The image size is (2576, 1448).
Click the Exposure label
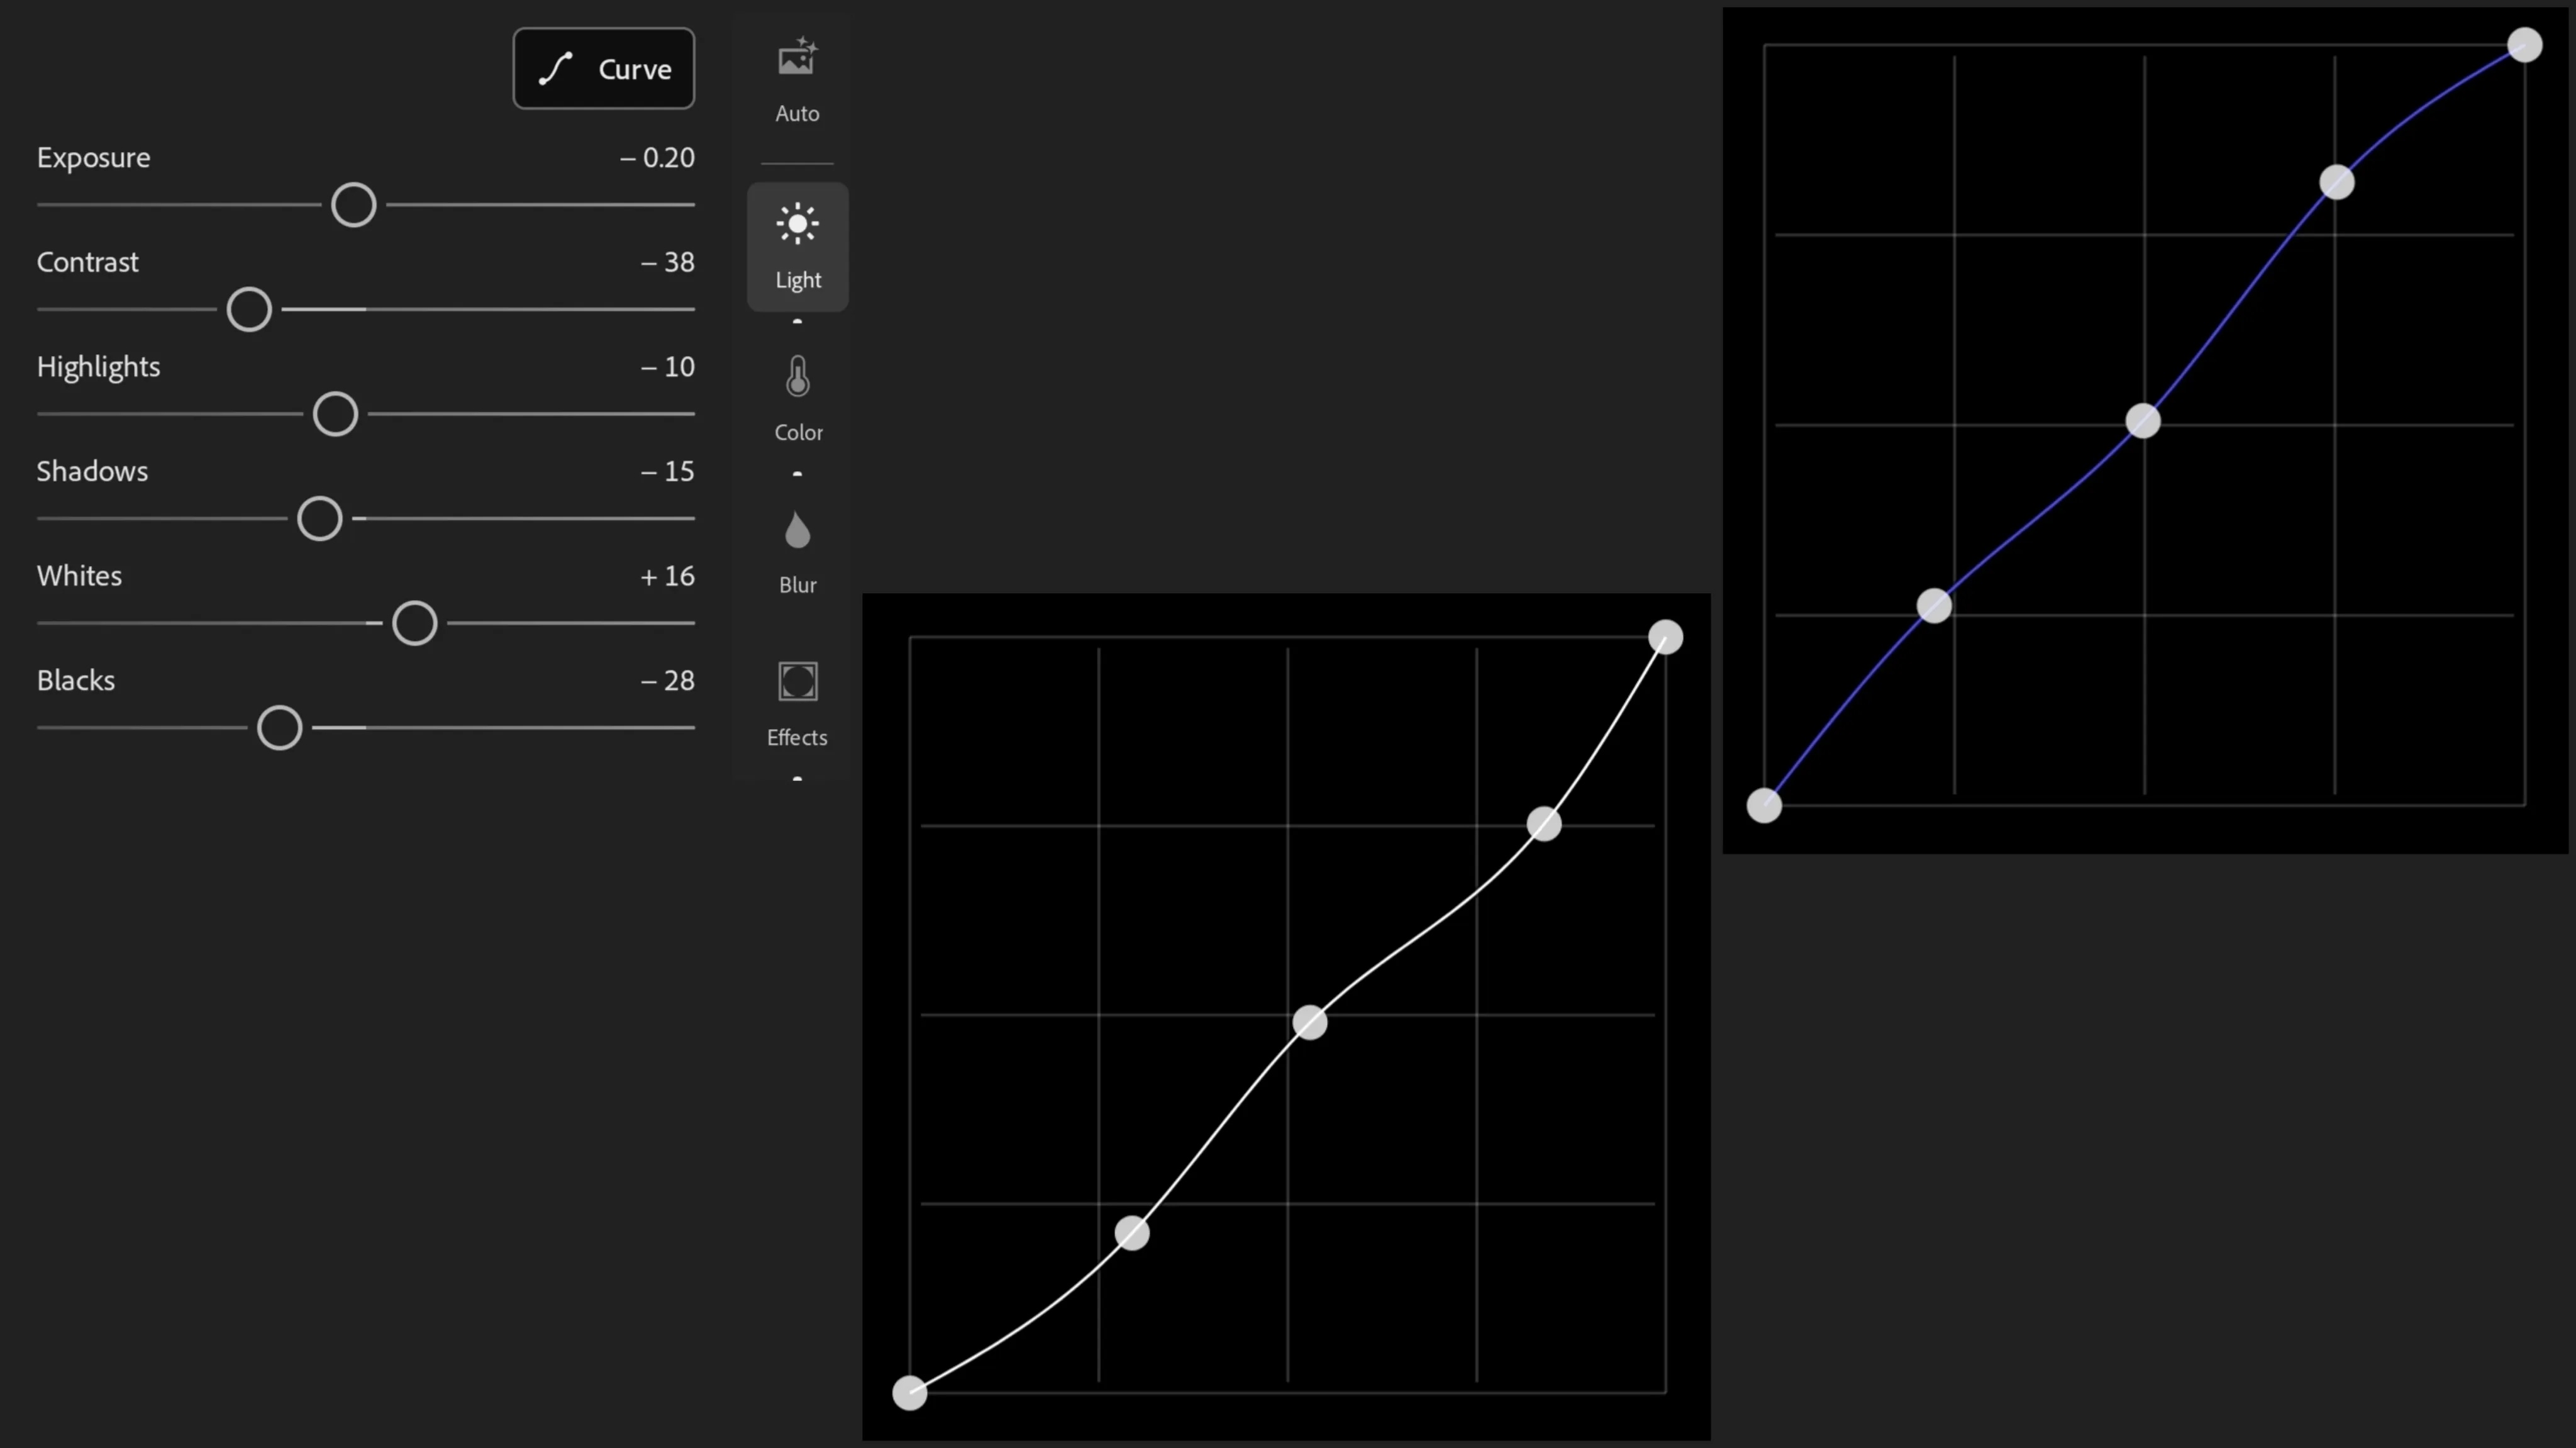coord(93,158)
